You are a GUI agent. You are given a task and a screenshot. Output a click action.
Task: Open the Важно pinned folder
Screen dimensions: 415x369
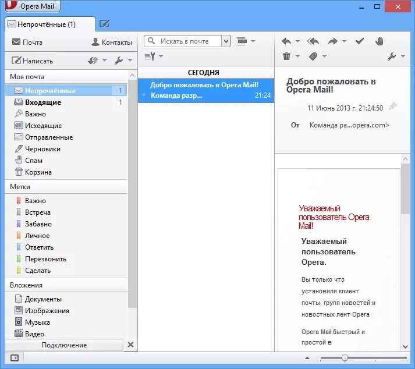click(66, 114)
